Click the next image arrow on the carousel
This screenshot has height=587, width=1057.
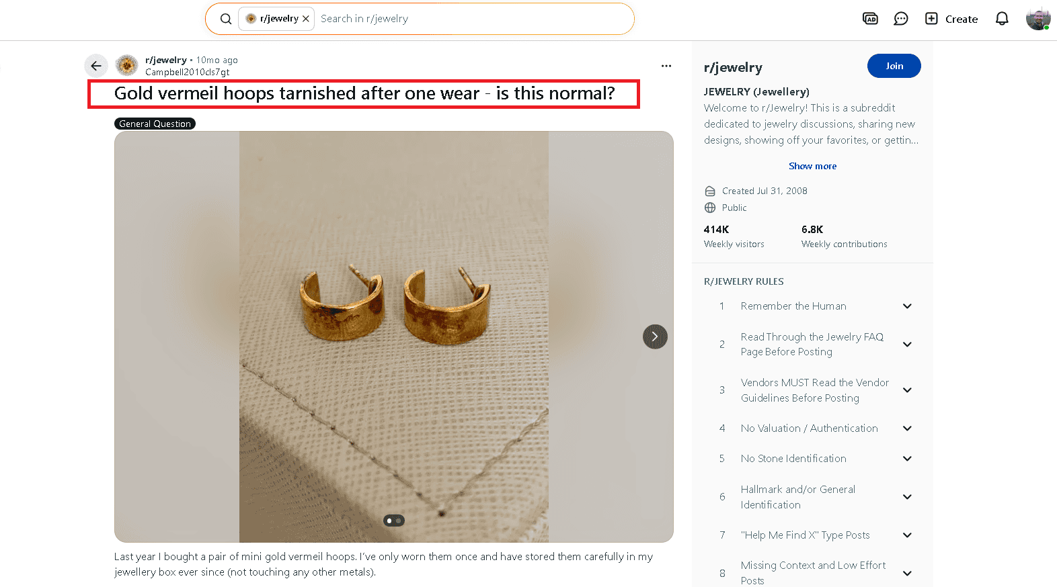coord(655,336)
